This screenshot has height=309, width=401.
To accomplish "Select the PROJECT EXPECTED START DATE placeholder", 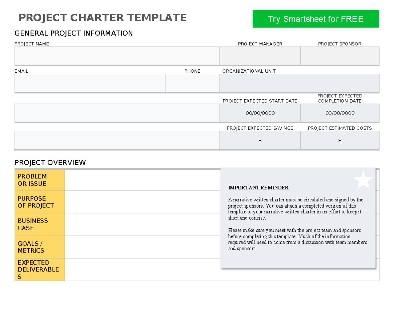I will 260,113.
